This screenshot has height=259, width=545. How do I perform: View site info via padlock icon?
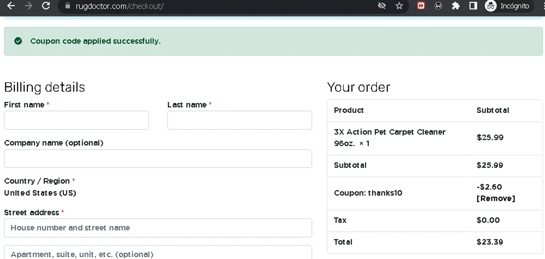(67, 6)
